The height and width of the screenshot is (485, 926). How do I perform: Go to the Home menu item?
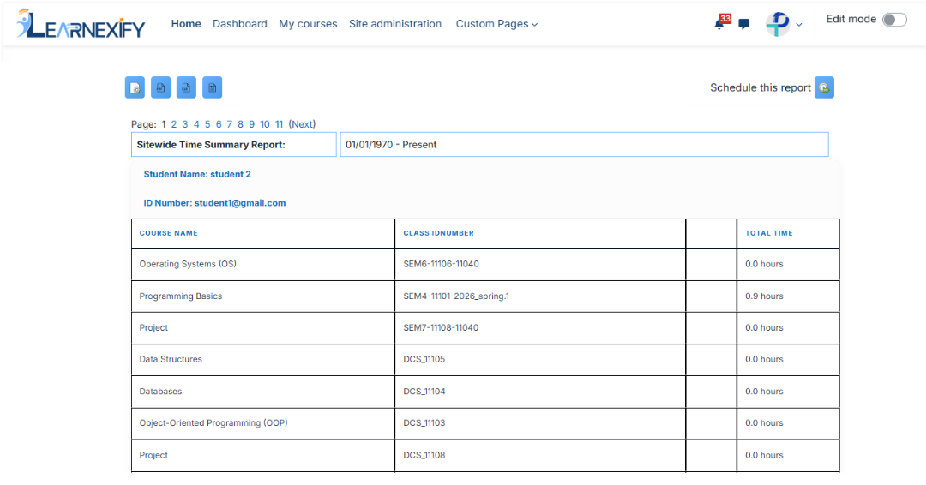tap(186, 24)
